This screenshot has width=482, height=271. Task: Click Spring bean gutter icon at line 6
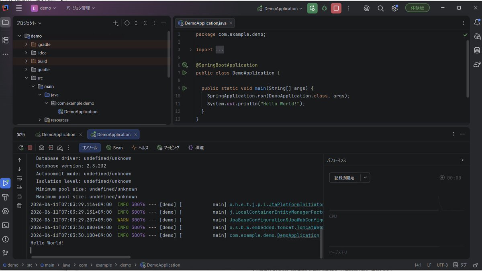[x=185, y=65]
